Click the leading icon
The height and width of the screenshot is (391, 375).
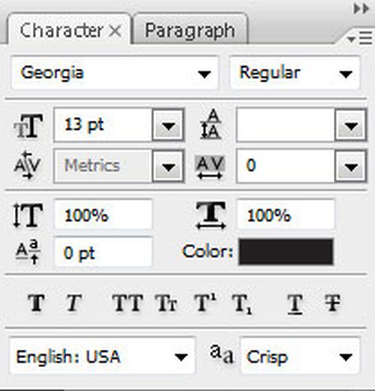pos(211,124)
